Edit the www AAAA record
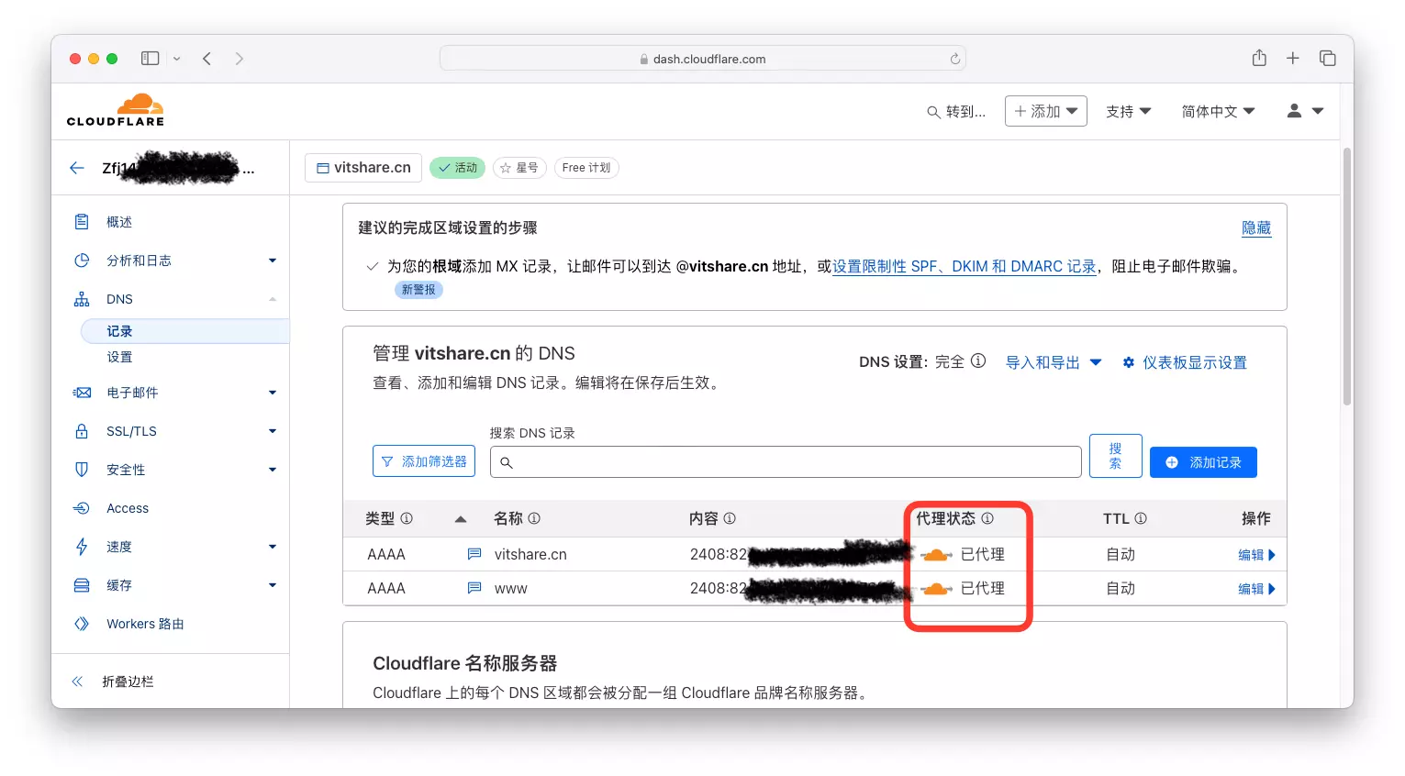Image resolution: width=1405 pixels, height=776 pixels. click(x=1256, y=589)
